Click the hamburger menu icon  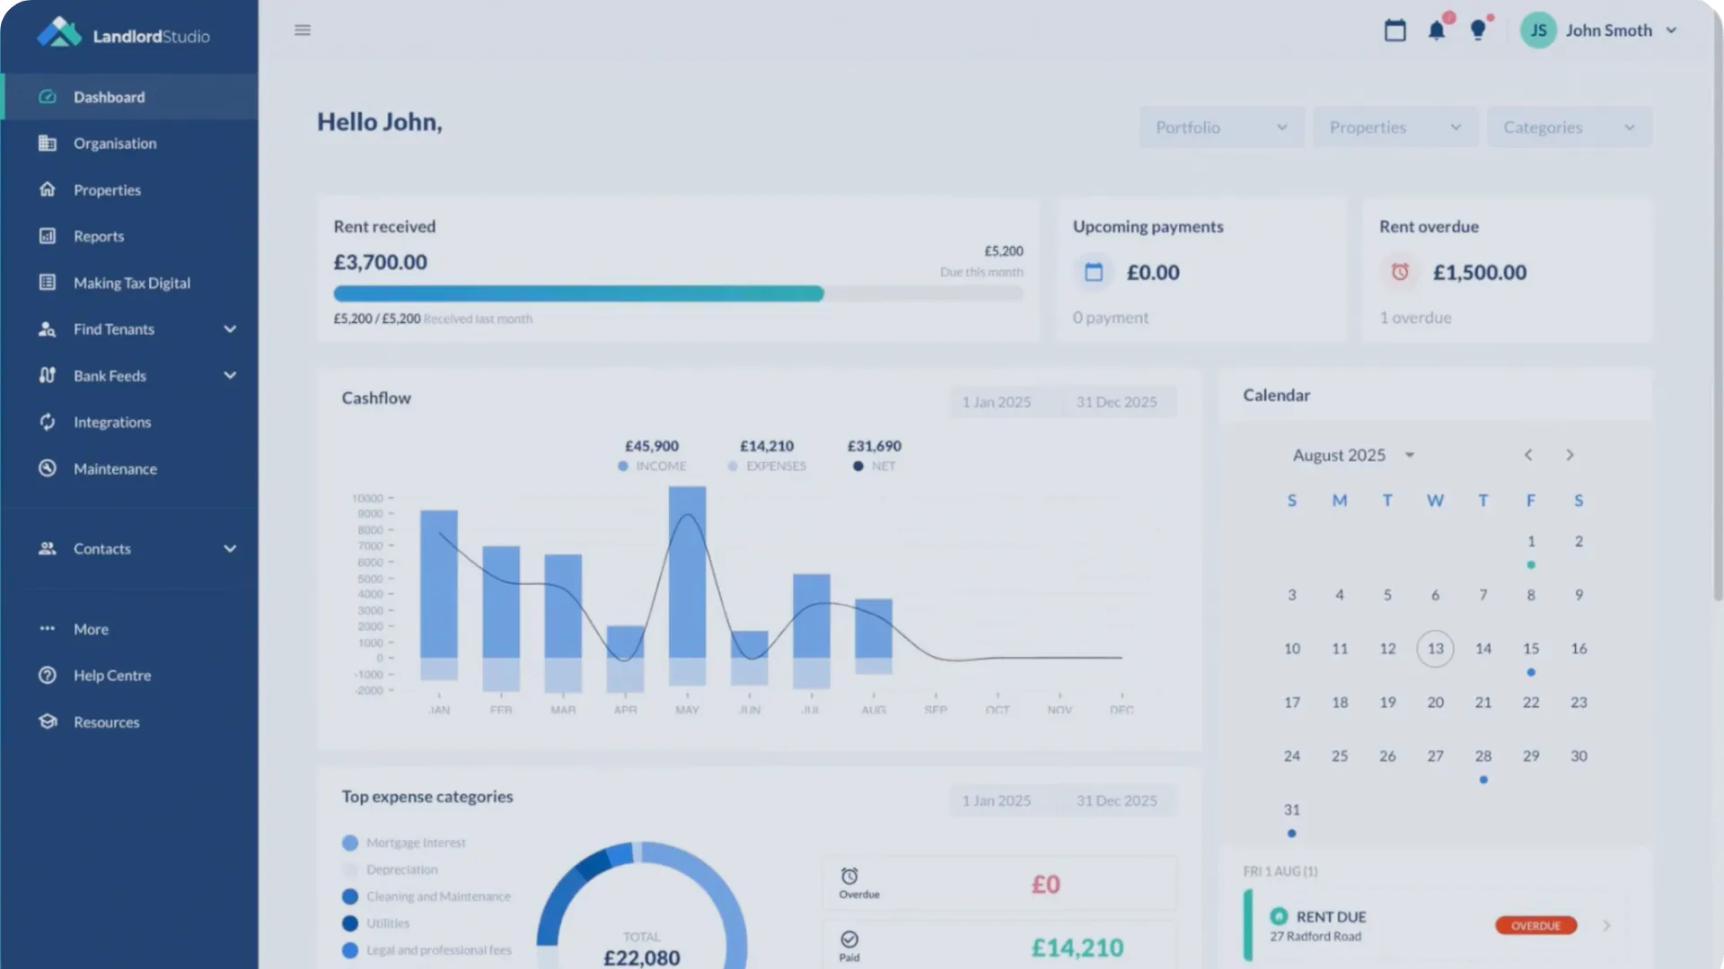303,31
